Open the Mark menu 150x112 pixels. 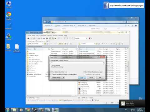tap(33, 35)
